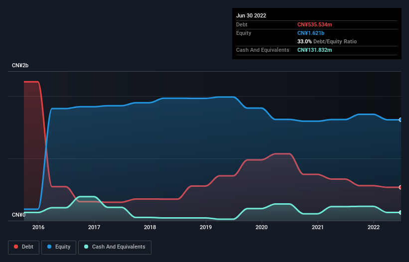Toggle Cash And Equivalents legend button

pyautogui.click(x=115, y=247)
